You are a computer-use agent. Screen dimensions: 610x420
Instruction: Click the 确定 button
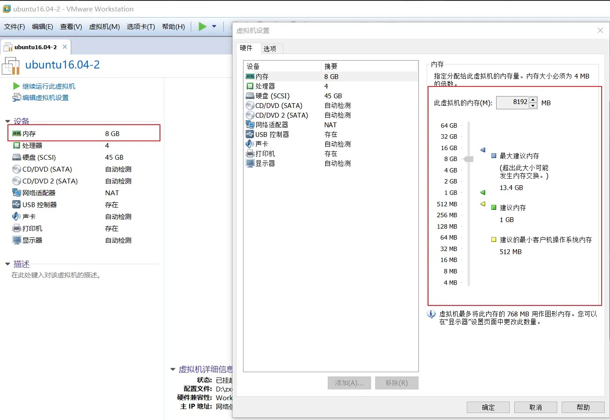pos(488,407)
